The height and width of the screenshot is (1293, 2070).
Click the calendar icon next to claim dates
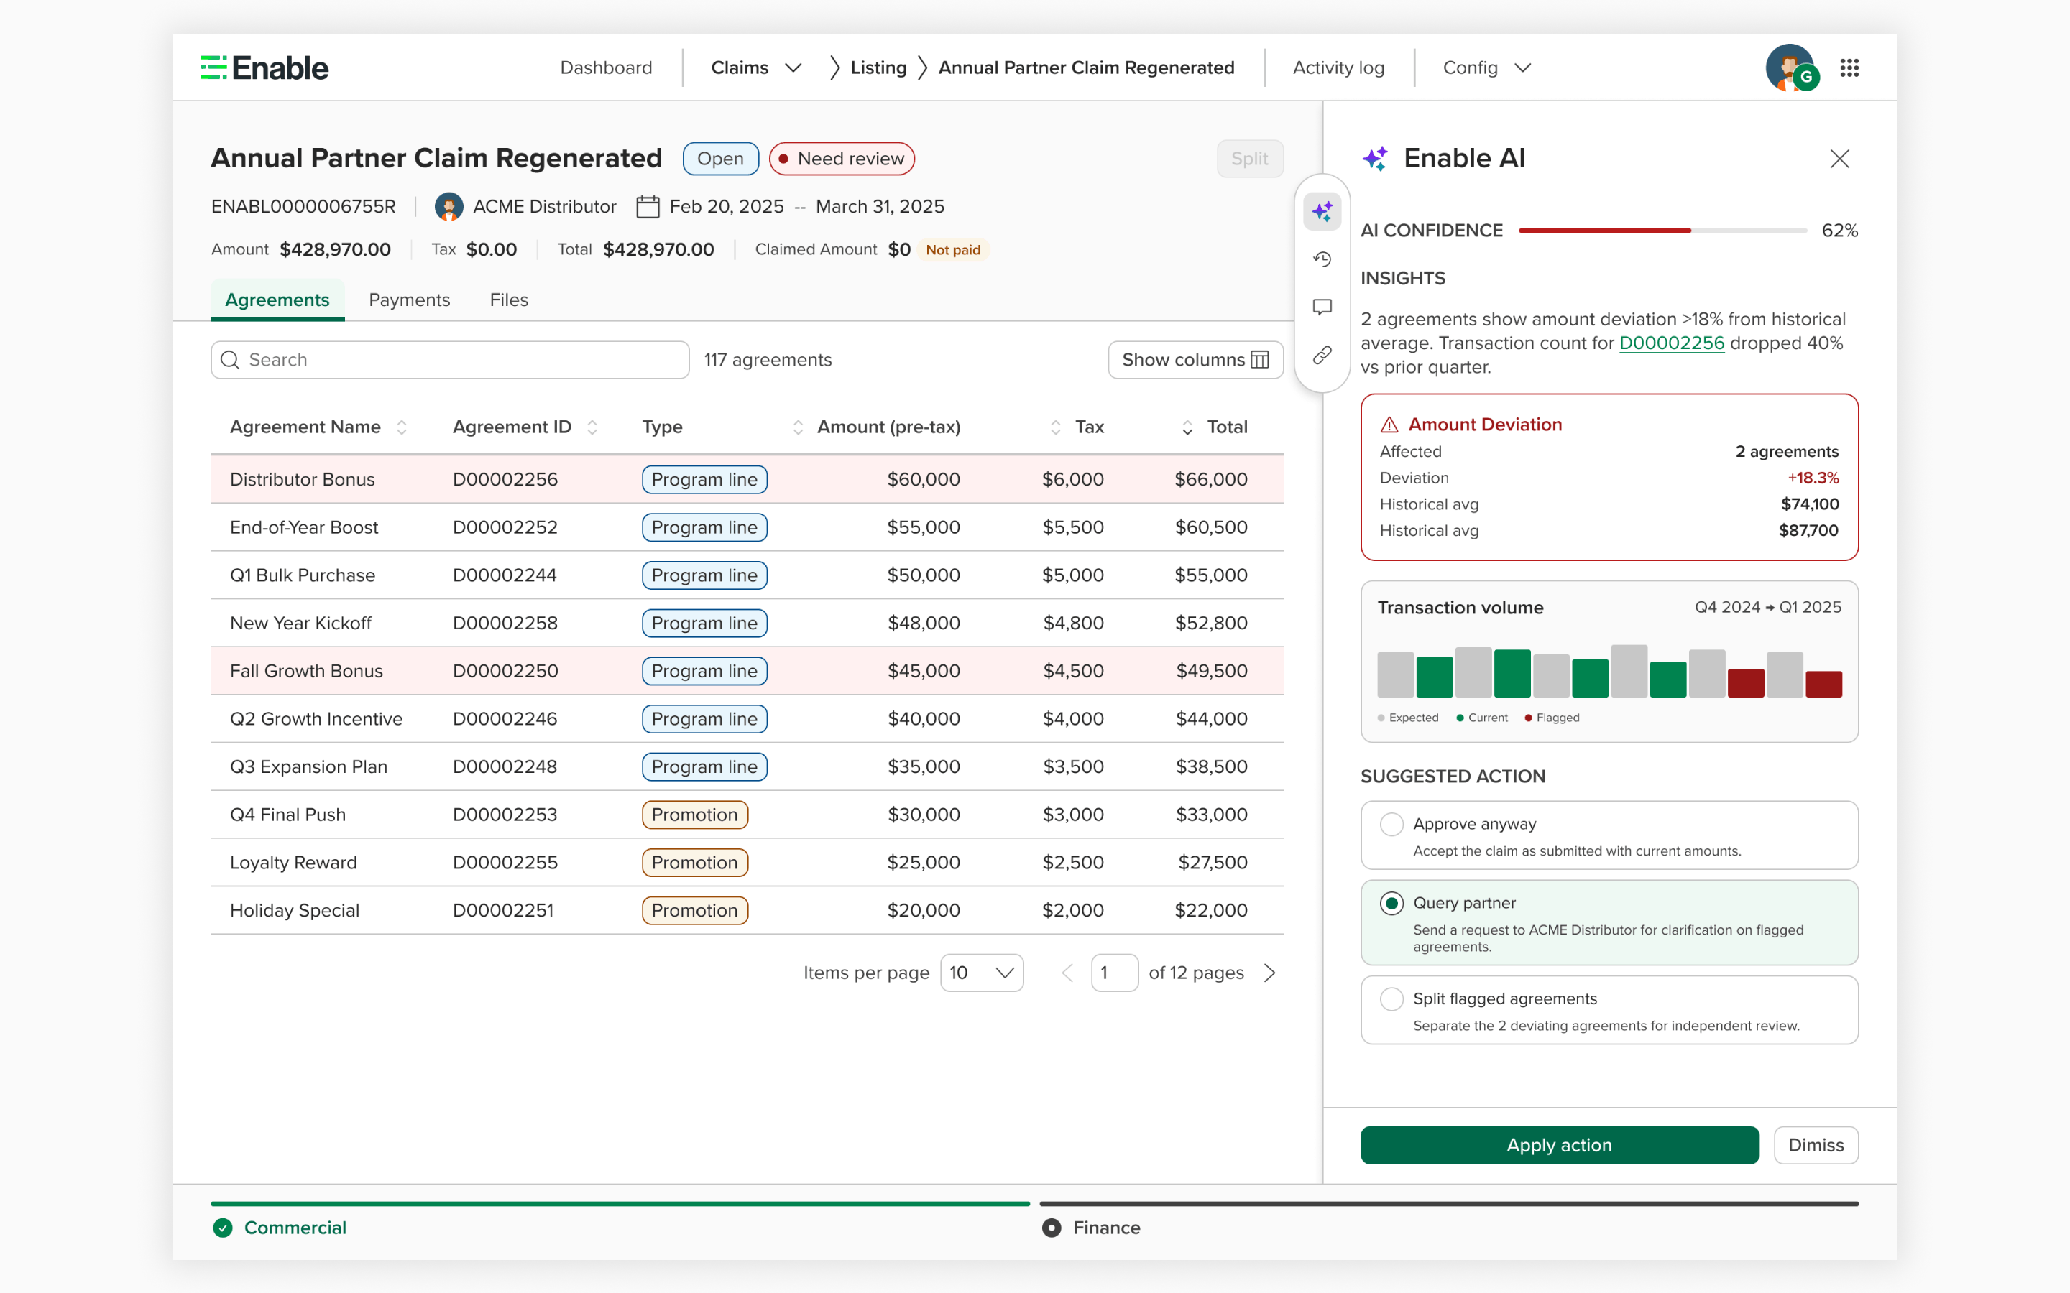[647, 206]
